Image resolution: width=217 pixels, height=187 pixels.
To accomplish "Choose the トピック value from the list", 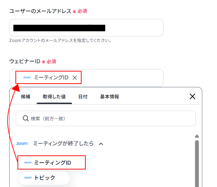I will [44, 178].
